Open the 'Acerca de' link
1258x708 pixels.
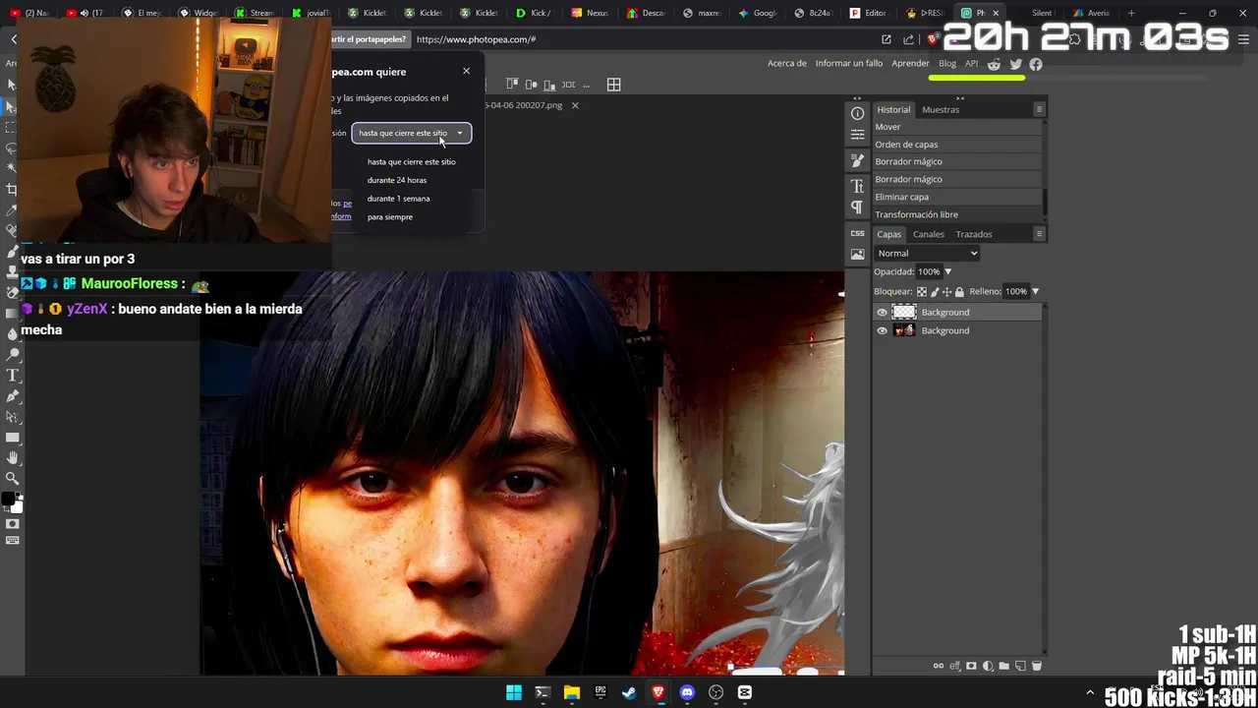[786, 63]
